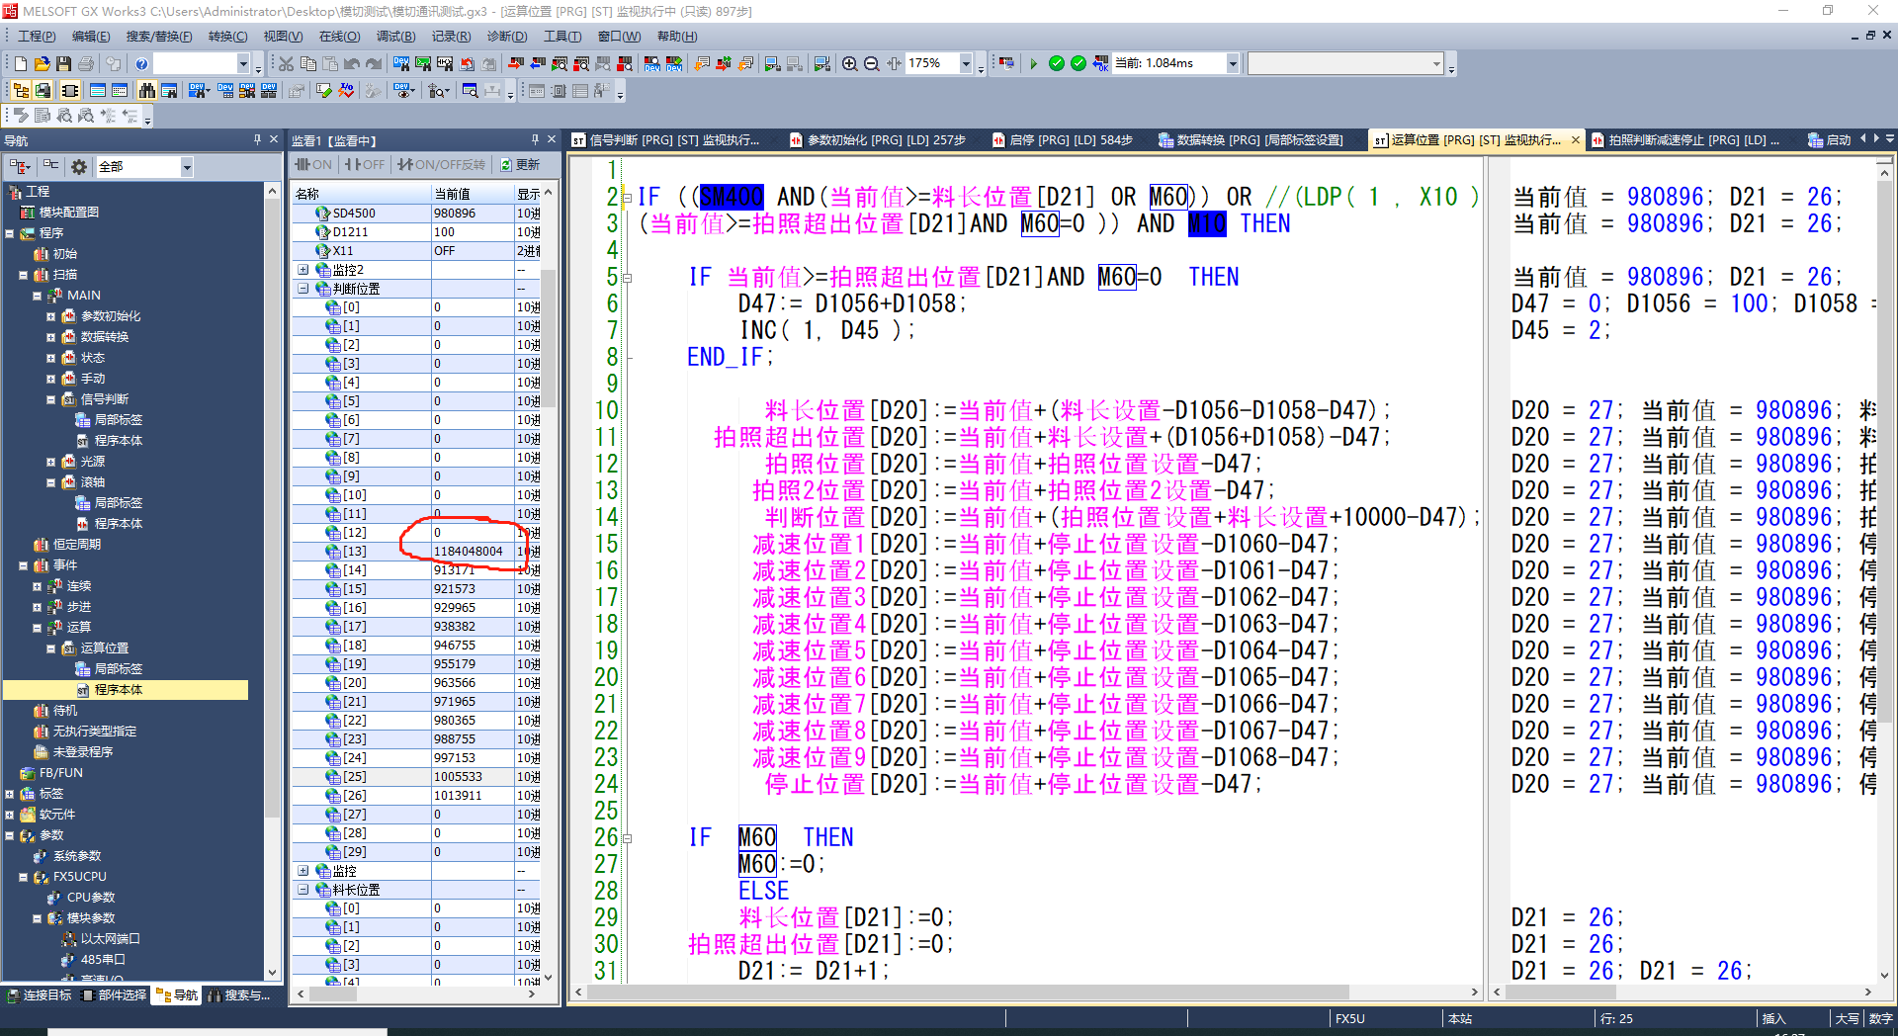Image resolution: width=1898 pixels, height=1036 pixels.
Task: Open the 在线(O) menu
Action: (x=339, y=37)
